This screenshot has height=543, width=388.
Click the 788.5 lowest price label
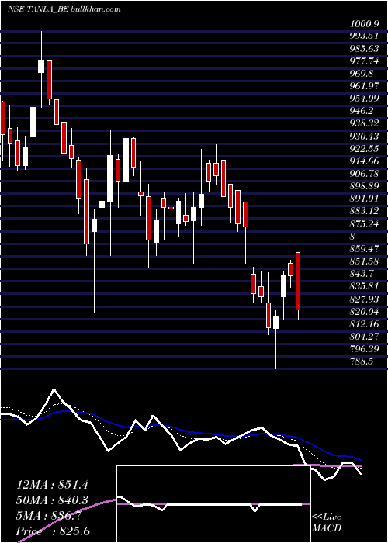click(x=362, y=361)
